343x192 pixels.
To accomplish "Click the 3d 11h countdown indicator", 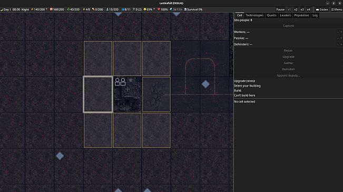I will [x=175, y=9].
